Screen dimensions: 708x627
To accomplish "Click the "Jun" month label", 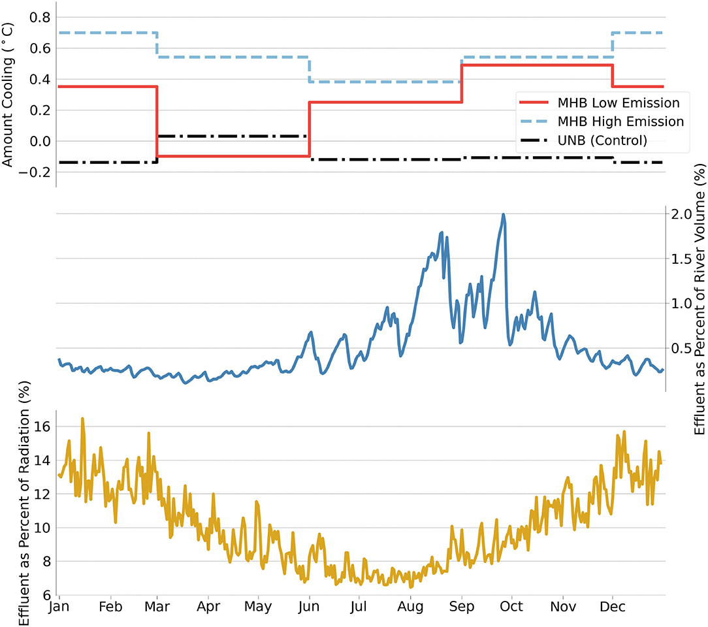I will pos(309,607).
